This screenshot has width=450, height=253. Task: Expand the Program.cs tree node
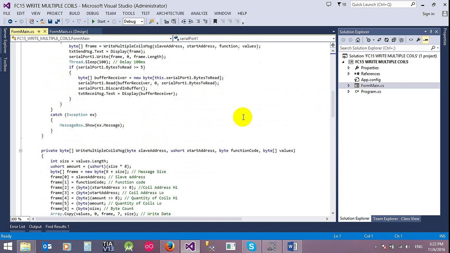point(349,92)
